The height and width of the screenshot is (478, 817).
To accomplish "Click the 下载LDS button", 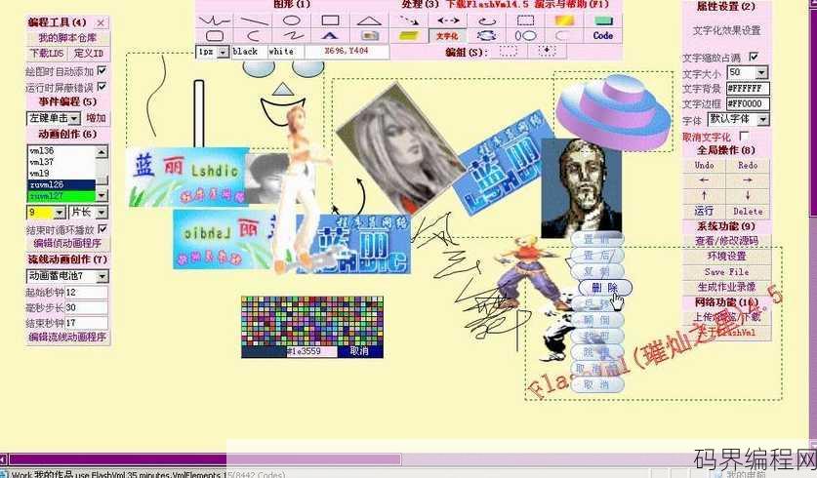I will [47, 53].
